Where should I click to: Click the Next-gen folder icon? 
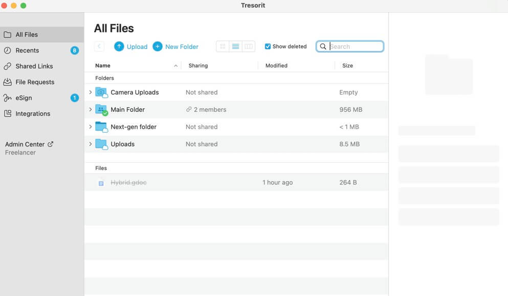point(101,127)
